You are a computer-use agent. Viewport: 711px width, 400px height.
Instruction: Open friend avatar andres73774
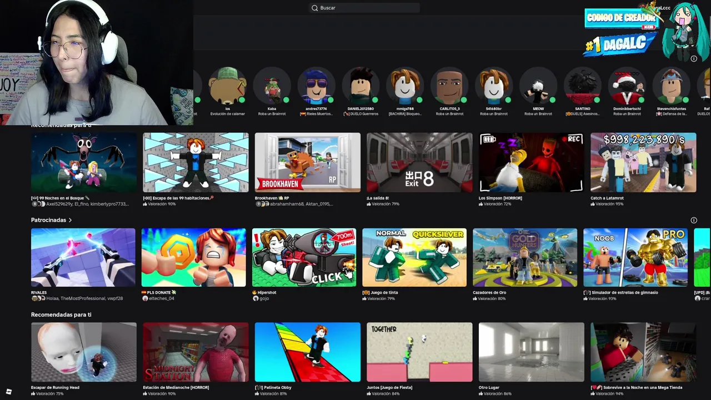316,86
